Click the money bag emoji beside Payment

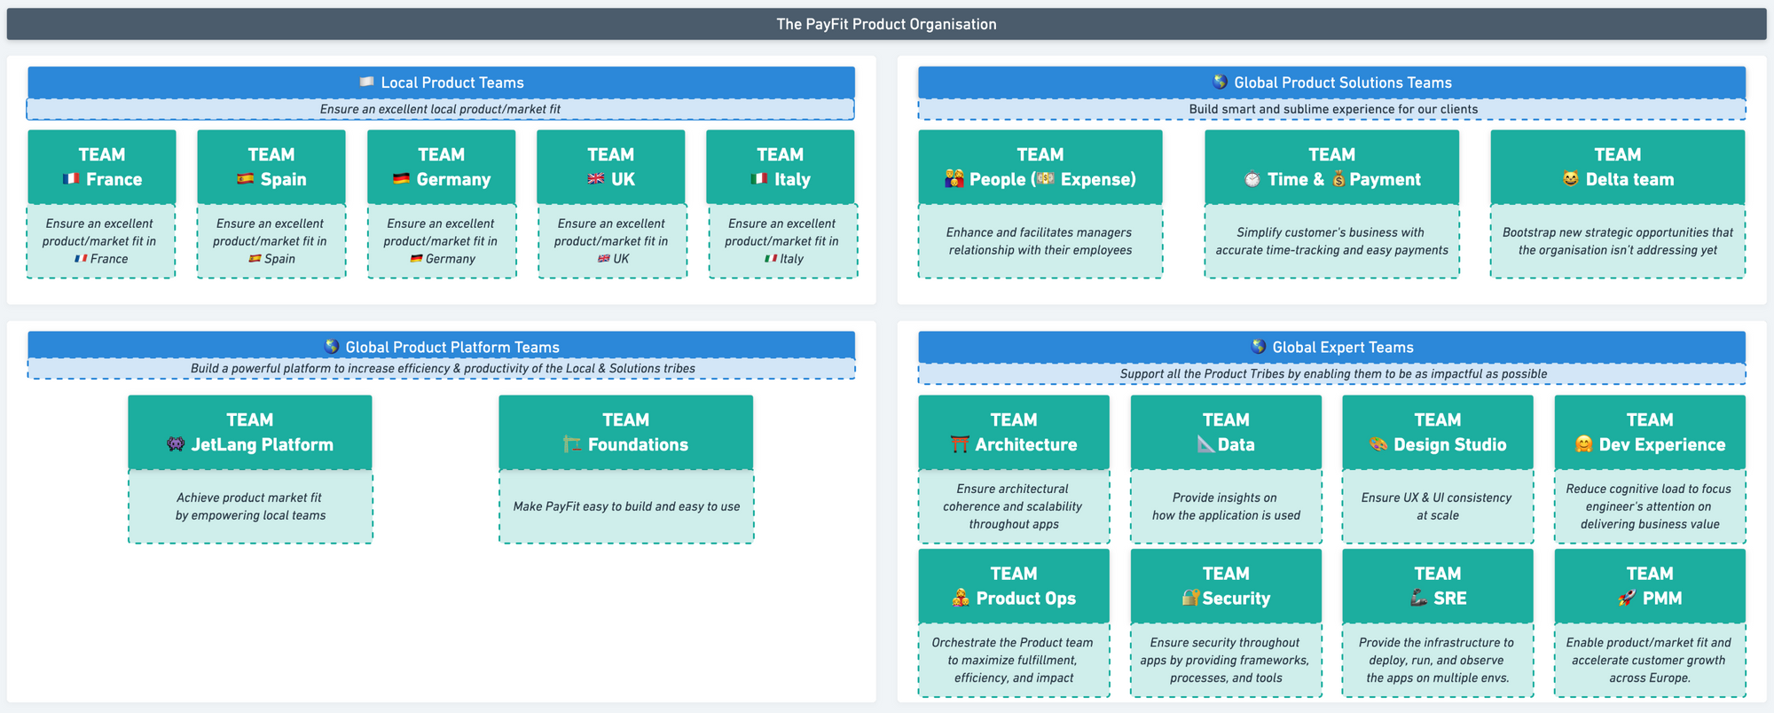click(x=1338, y=179)
